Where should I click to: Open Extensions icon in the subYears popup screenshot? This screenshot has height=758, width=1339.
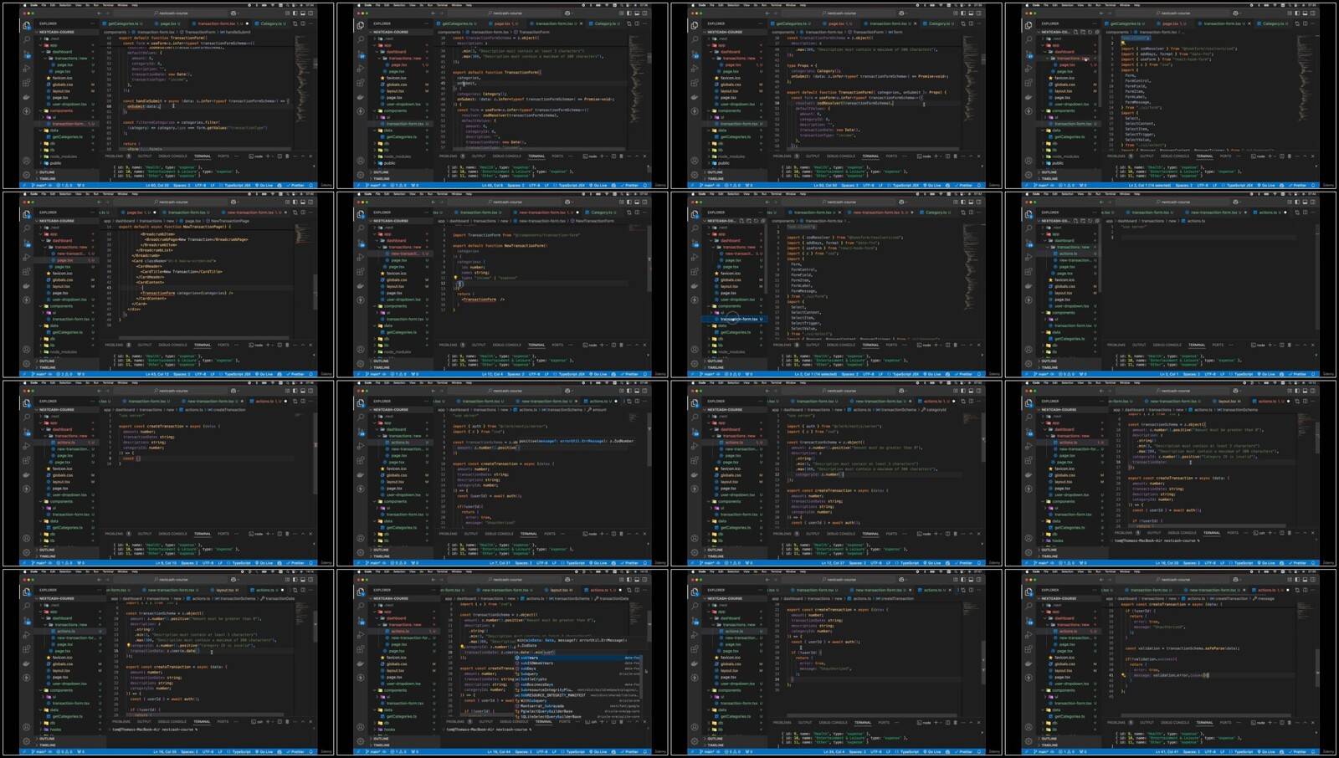point(361,648)
